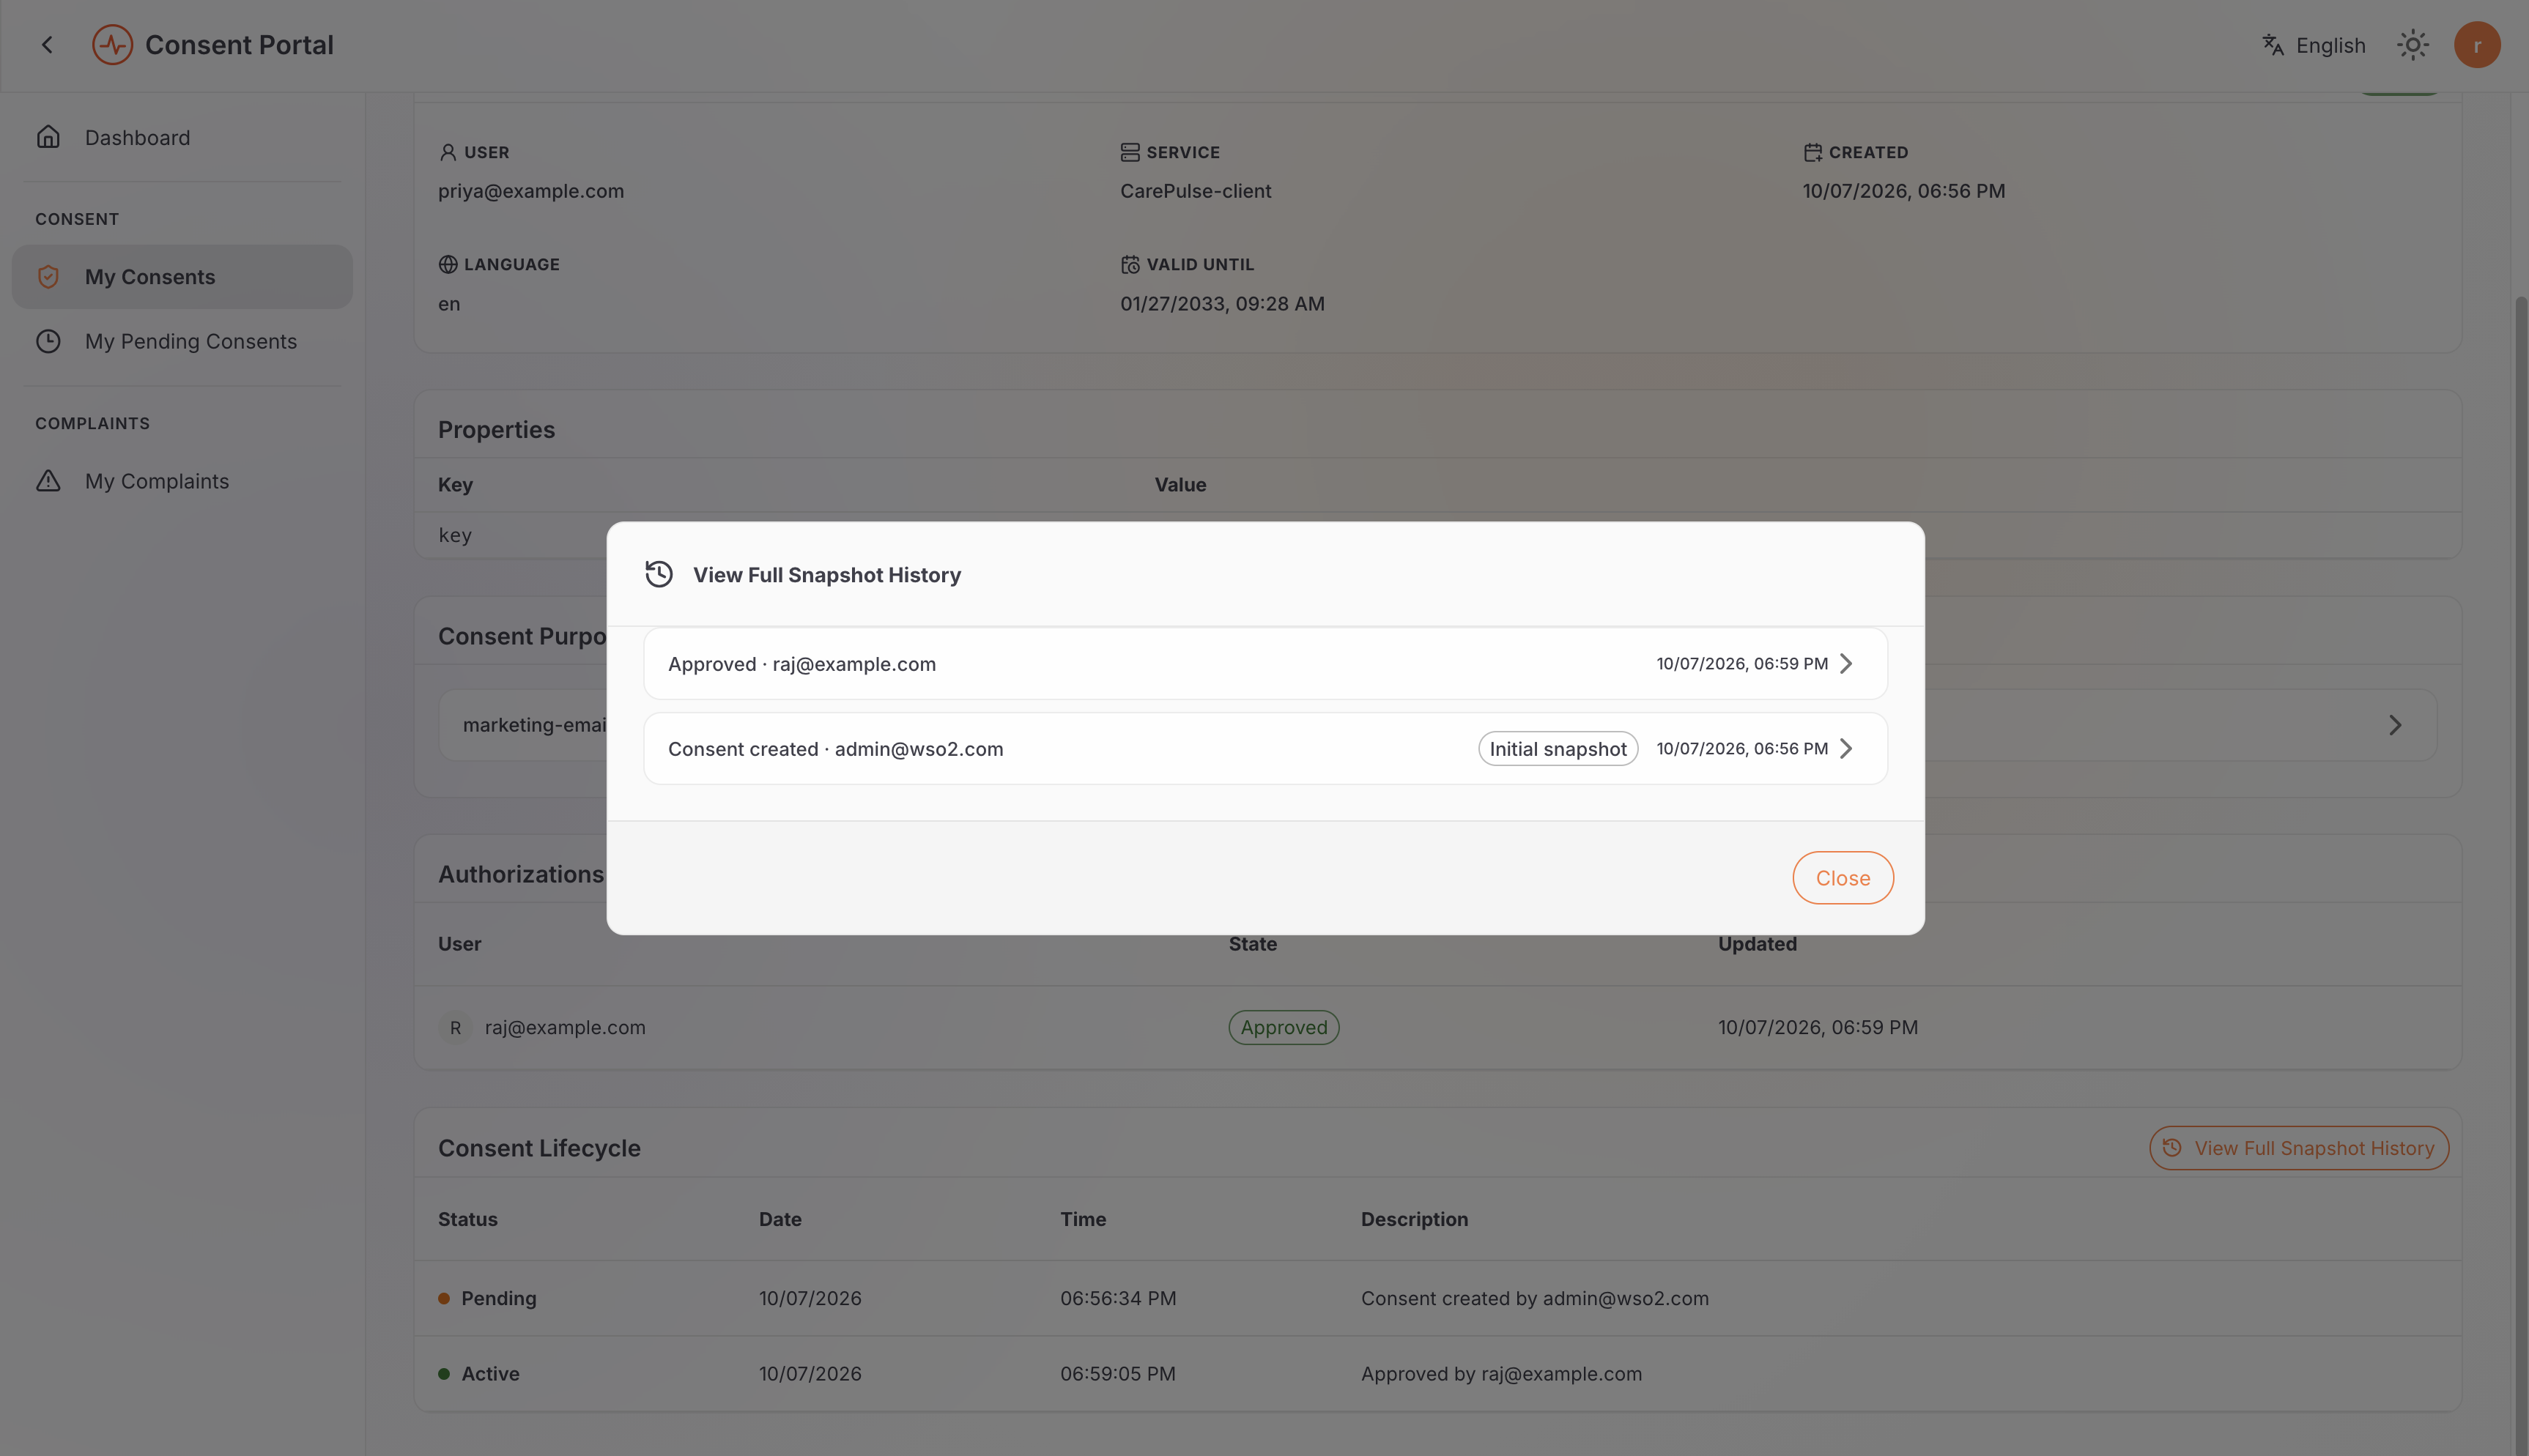Click the R avatar in Authorizations

[455, 1027]
